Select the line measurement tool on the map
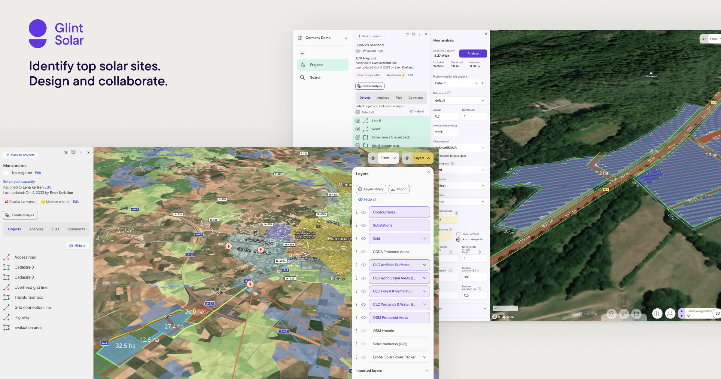The height and width of the screenshot is (379, 721). click(624, 314)
